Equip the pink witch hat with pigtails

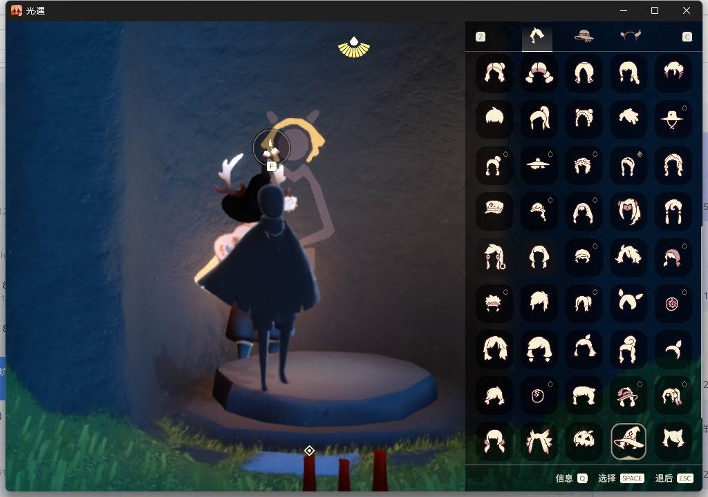click(x=628, y=396)
